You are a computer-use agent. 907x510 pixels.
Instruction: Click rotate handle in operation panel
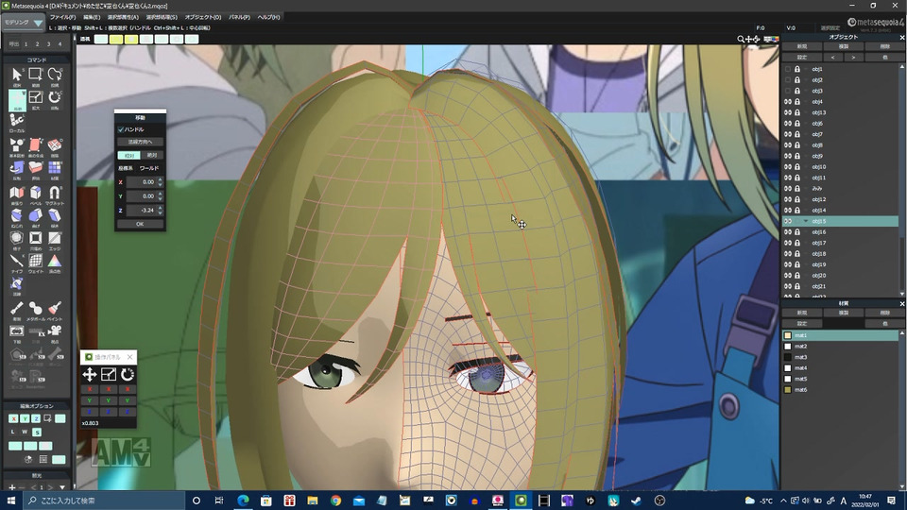(128, 374)
